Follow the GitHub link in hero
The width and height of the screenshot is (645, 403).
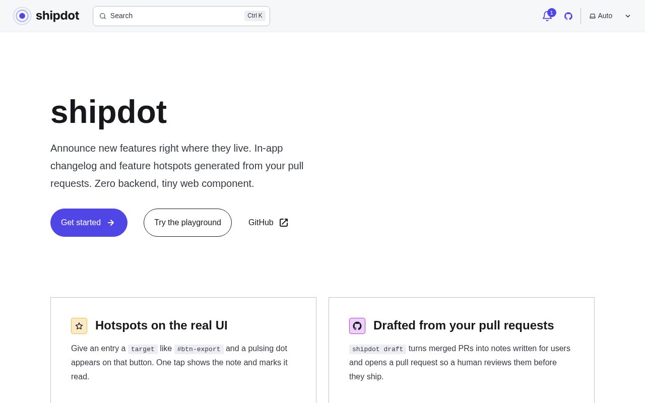point(268,223)
